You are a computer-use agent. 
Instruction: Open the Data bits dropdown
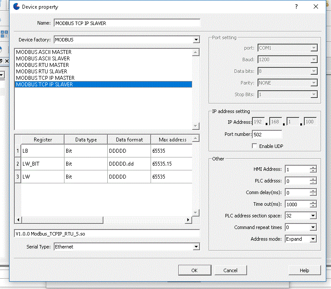[x=314, y=71]
